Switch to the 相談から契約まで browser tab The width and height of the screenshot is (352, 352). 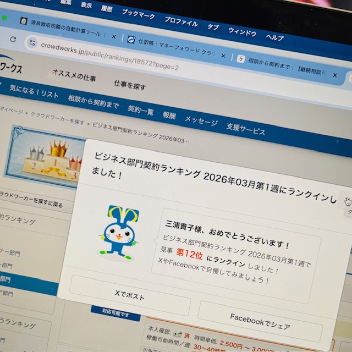(x=282, y=65)
